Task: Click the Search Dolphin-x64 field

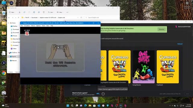Action: coord(102,18)
